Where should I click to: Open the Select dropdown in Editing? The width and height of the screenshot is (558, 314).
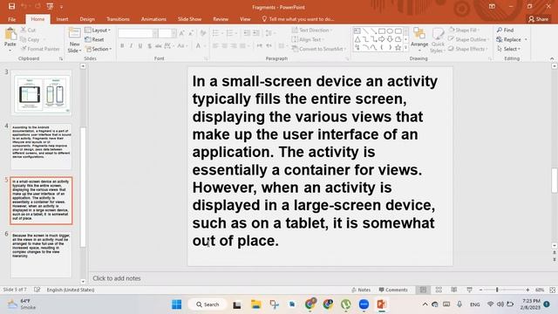click(509, 49)
